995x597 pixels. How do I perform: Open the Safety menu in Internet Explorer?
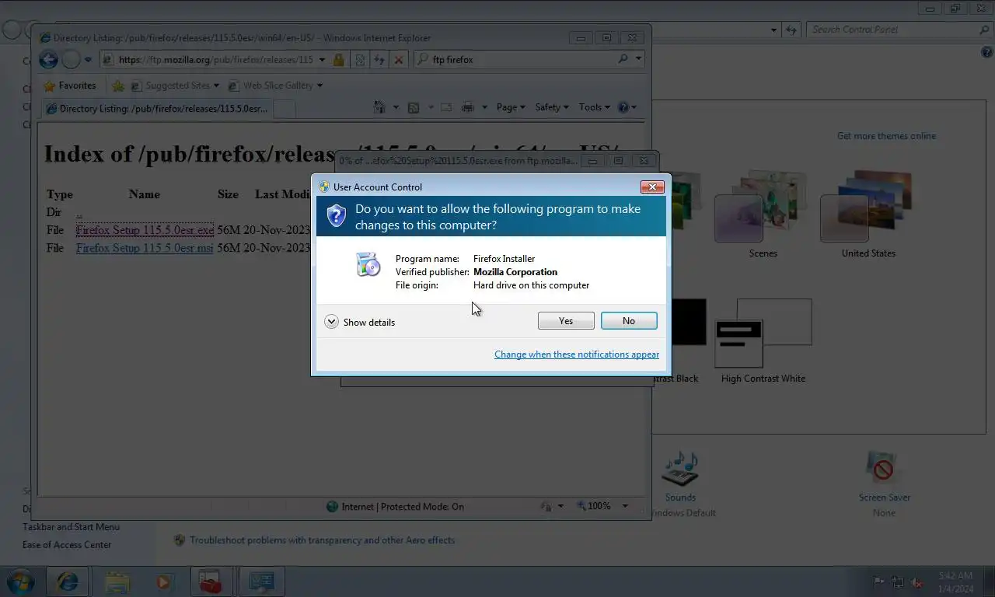click(x=552, y=107)
